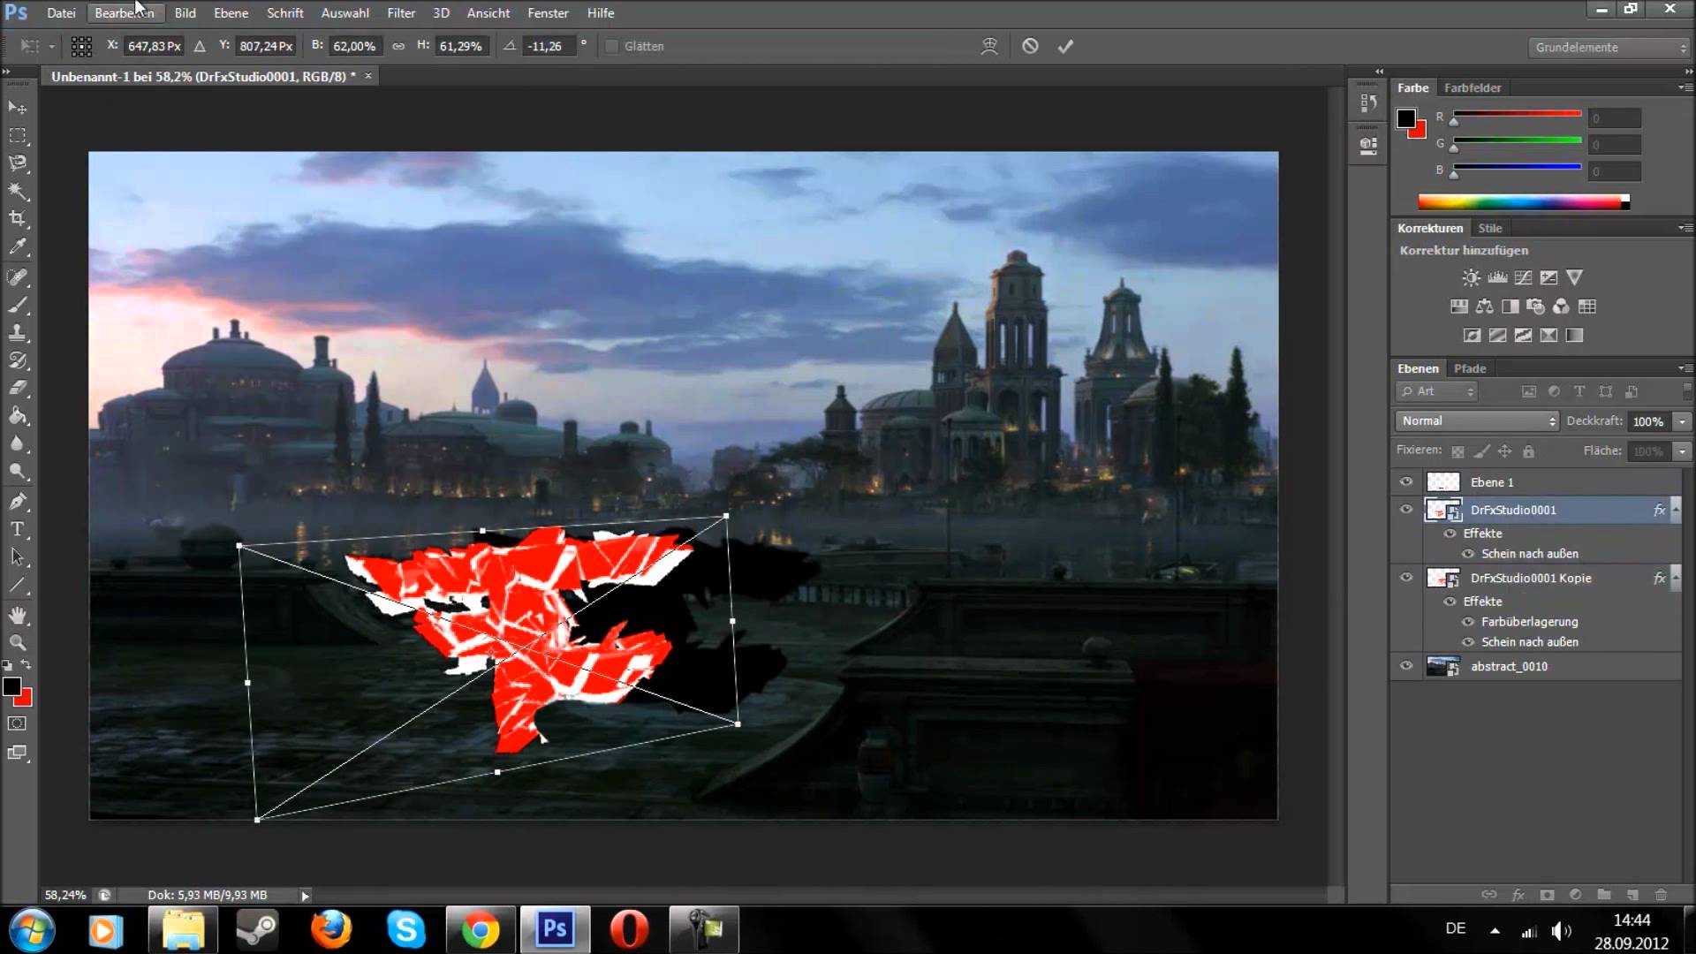Viewport: 1696px width, 954px height.
Task: Switch to the Pfade tab
Action: pos(1470,368)
